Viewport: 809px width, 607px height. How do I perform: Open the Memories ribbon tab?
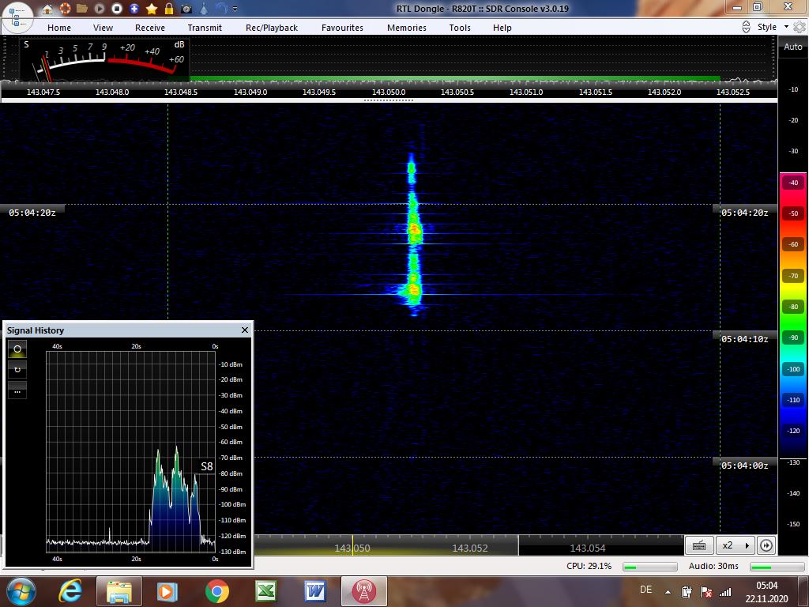[x=407, y=28]
